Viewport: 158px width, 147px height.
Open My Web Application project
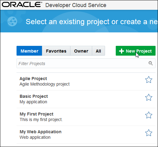[x=40, y=132]
